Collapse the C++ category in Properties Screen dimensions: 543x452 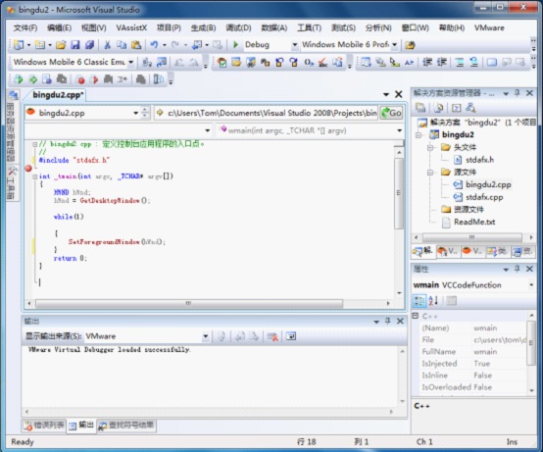click(x=416, y=316)
